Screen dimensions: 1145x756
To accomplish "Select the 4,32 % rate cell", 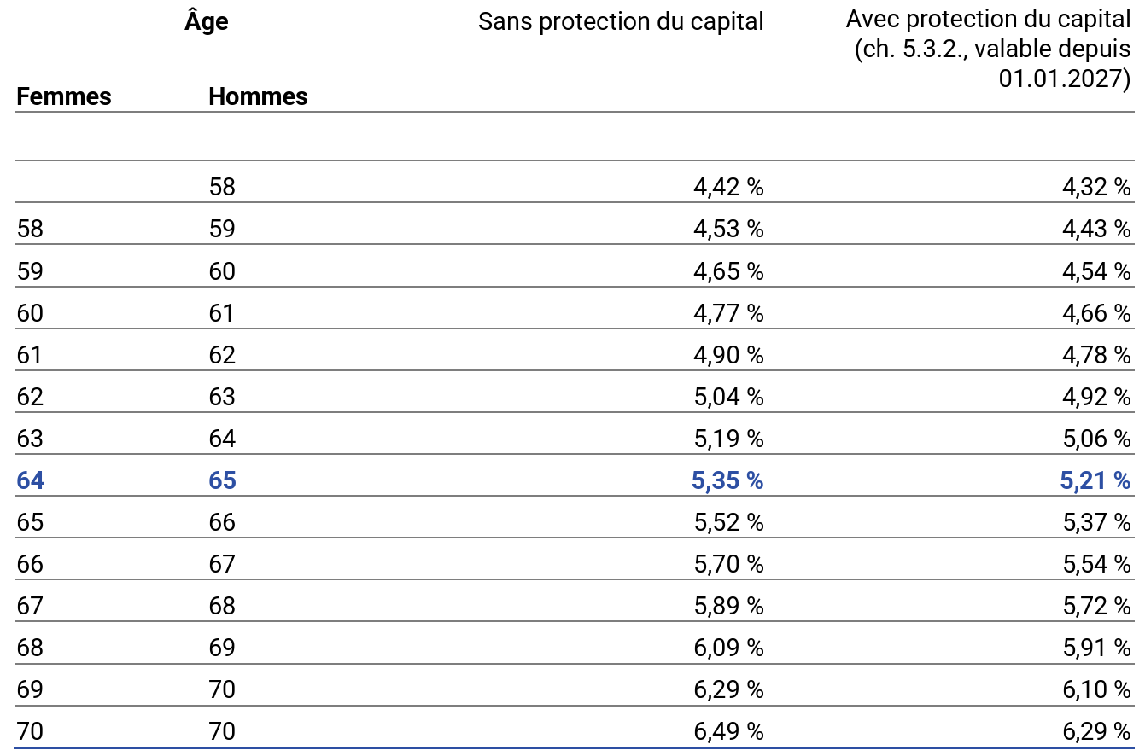I will [x=1096, y=187].
